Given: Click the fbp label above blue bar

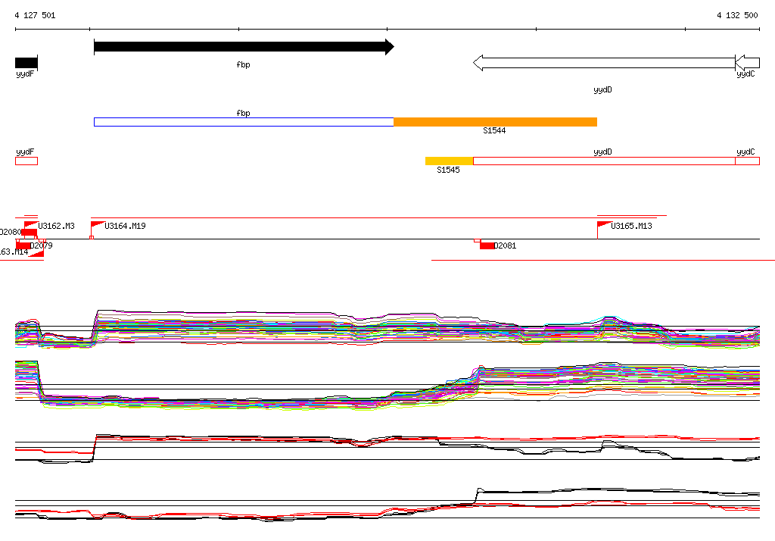Looking at the screenshot, I should pyautogui.click(x=243, y=114).
